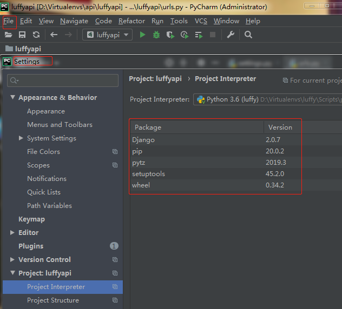Click the Save All toolbar icon
This screenshot has height=309, width=342.
point(22,35)
